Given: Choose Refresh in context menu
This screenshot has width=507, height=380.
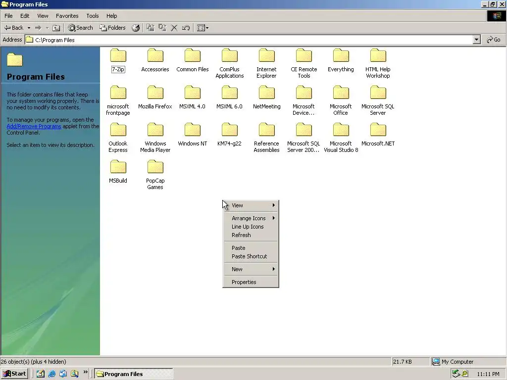Looking at the screenshot, I should pyautogui.click(x=251, y=235).
